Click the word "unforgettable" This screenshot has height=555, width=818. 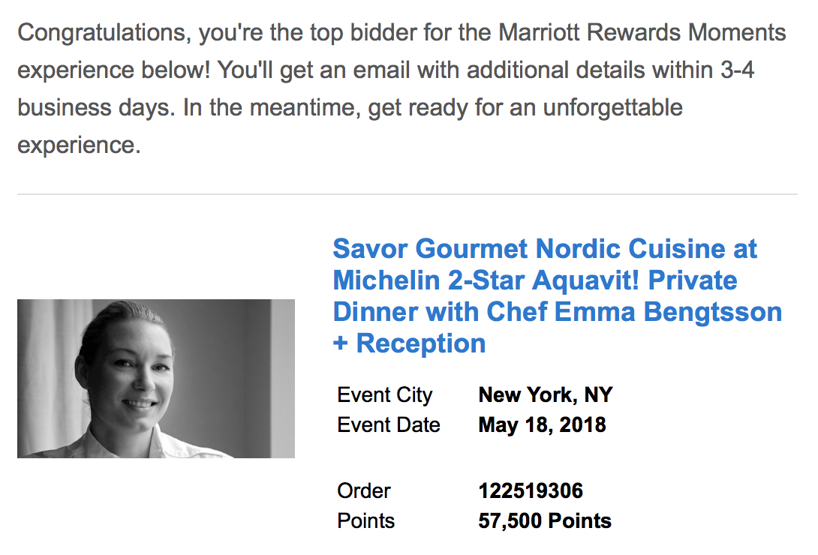[x=612, y=107]
